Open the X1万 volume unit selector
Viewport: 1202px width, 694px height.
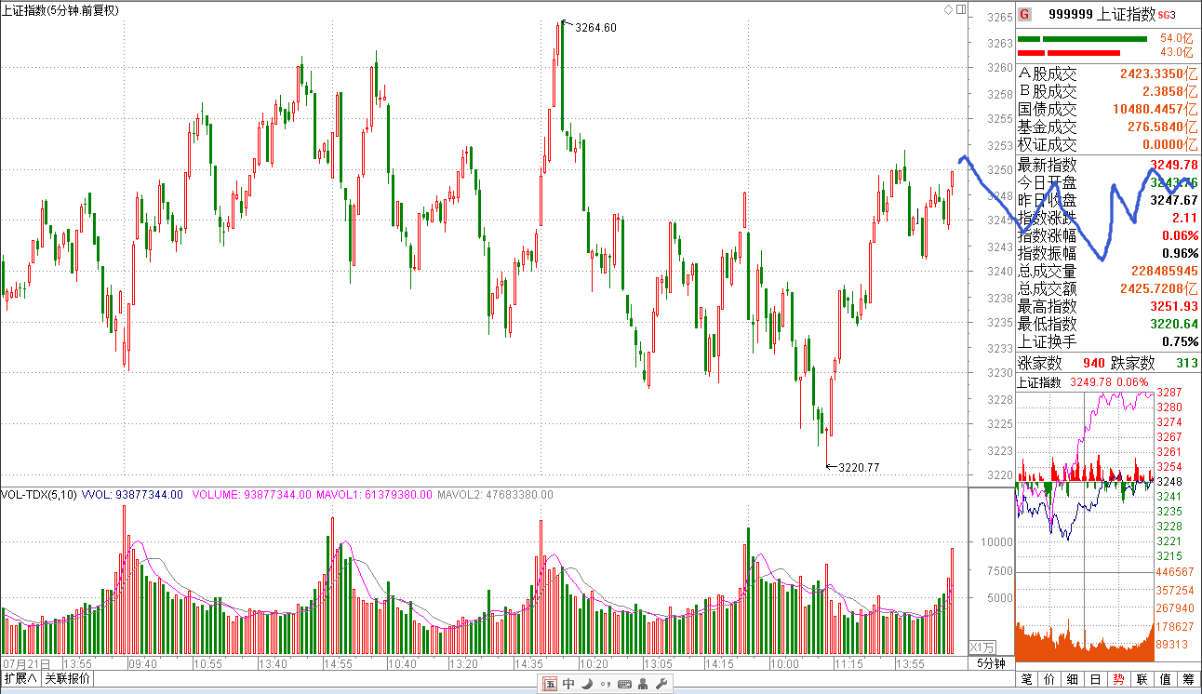[x=982, y=647]
